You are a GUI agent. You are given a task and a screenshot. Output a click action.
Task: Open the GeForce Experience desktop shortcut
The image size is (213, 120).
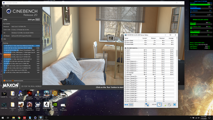55,106
